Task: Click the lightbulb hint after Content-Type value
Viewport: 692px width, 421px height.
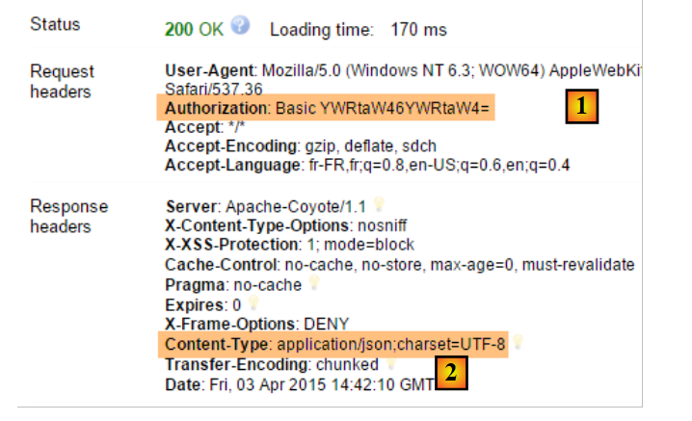Action: (519, 341)
